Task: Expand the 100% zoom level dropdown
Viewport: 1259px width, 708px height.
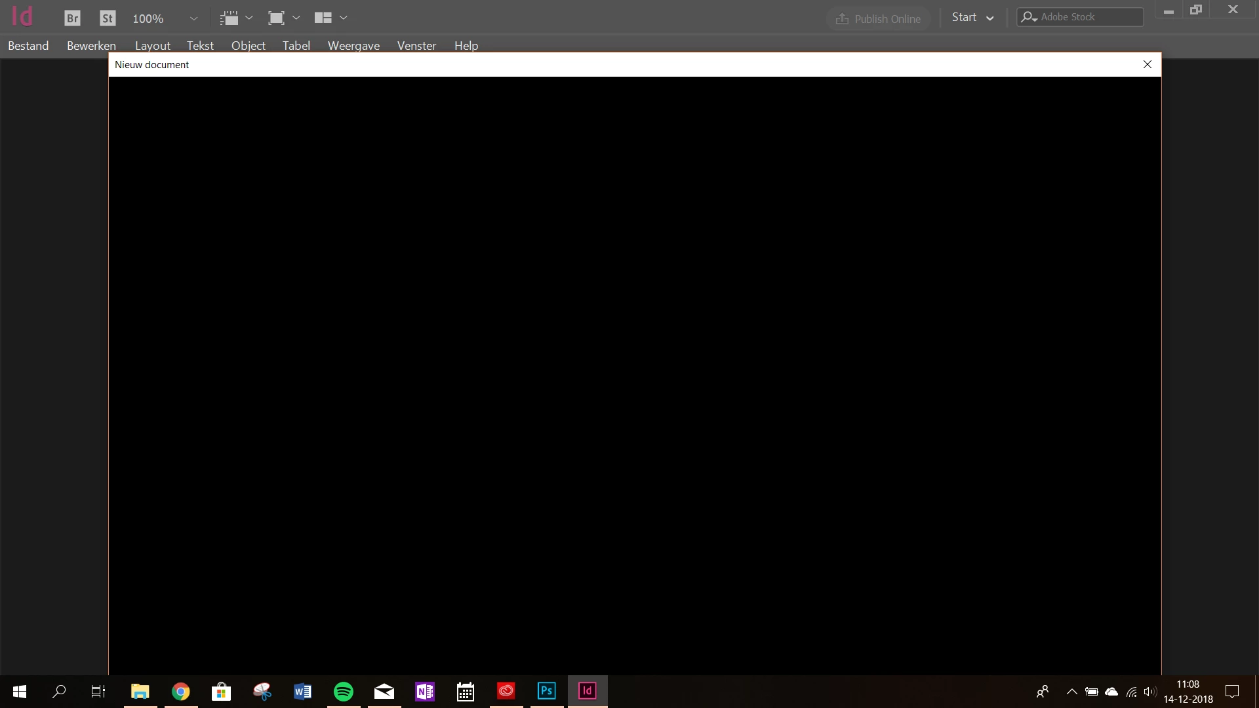Action: (193, 18)
